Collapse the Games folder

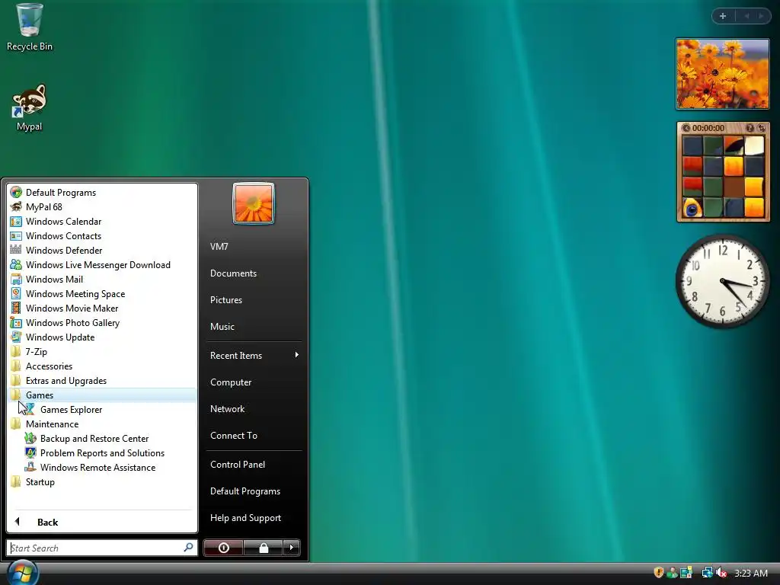click(x=103, y=395)
